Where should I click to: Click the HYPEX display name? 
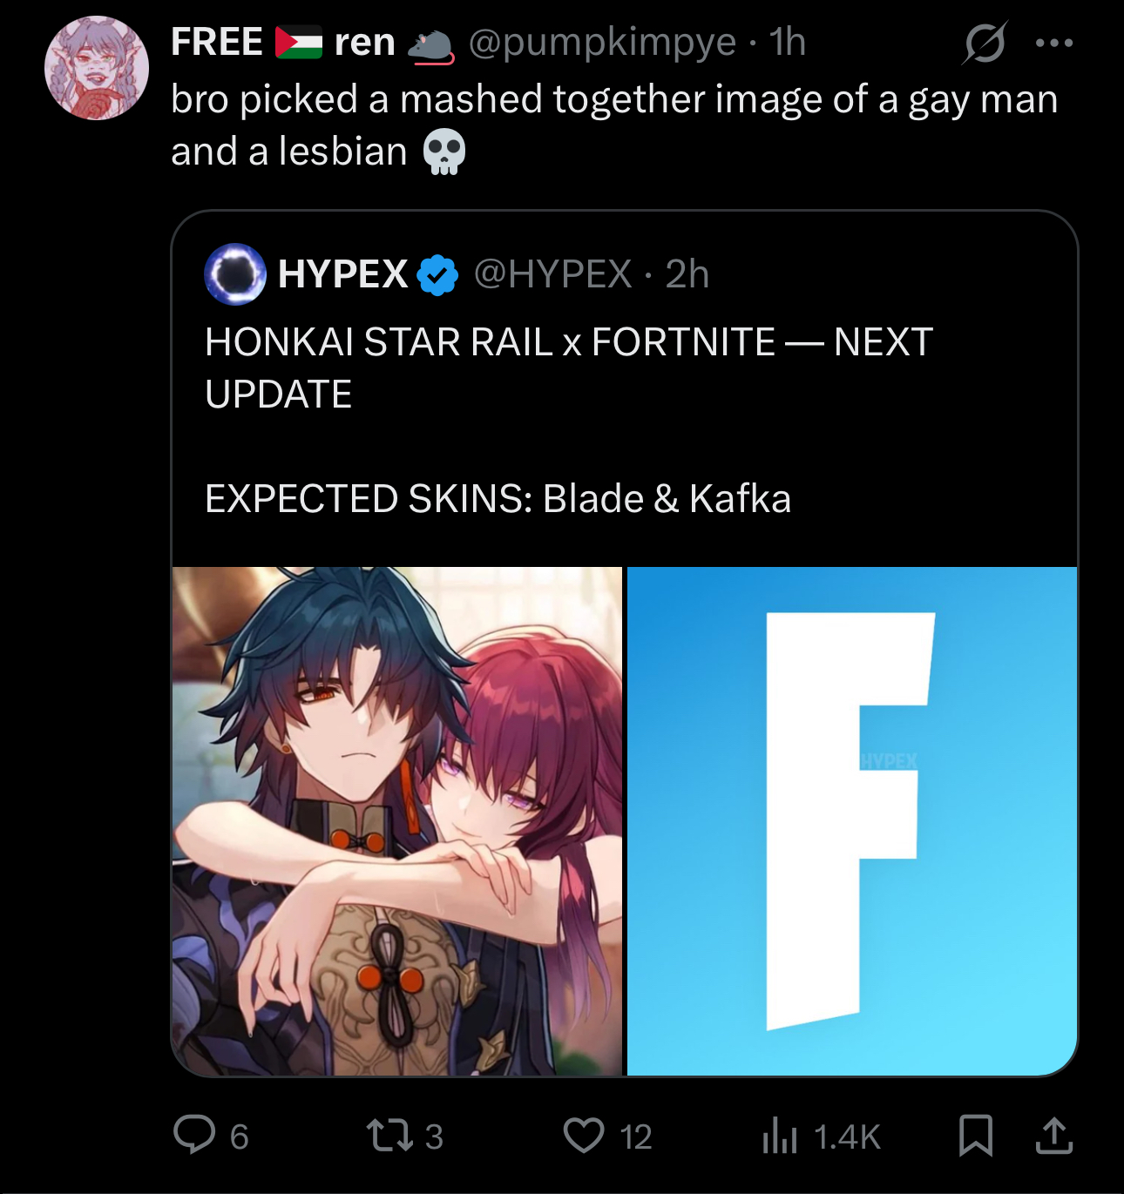pyautogui.click(x=342, y=274)
